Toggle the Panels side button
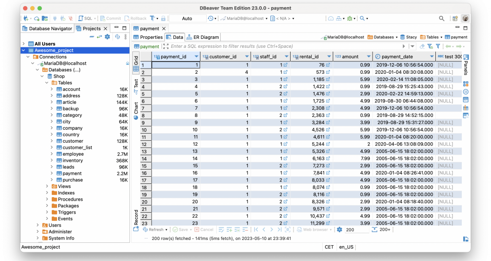This screenshot has height=261, width=491. click(x=466, y=65)
